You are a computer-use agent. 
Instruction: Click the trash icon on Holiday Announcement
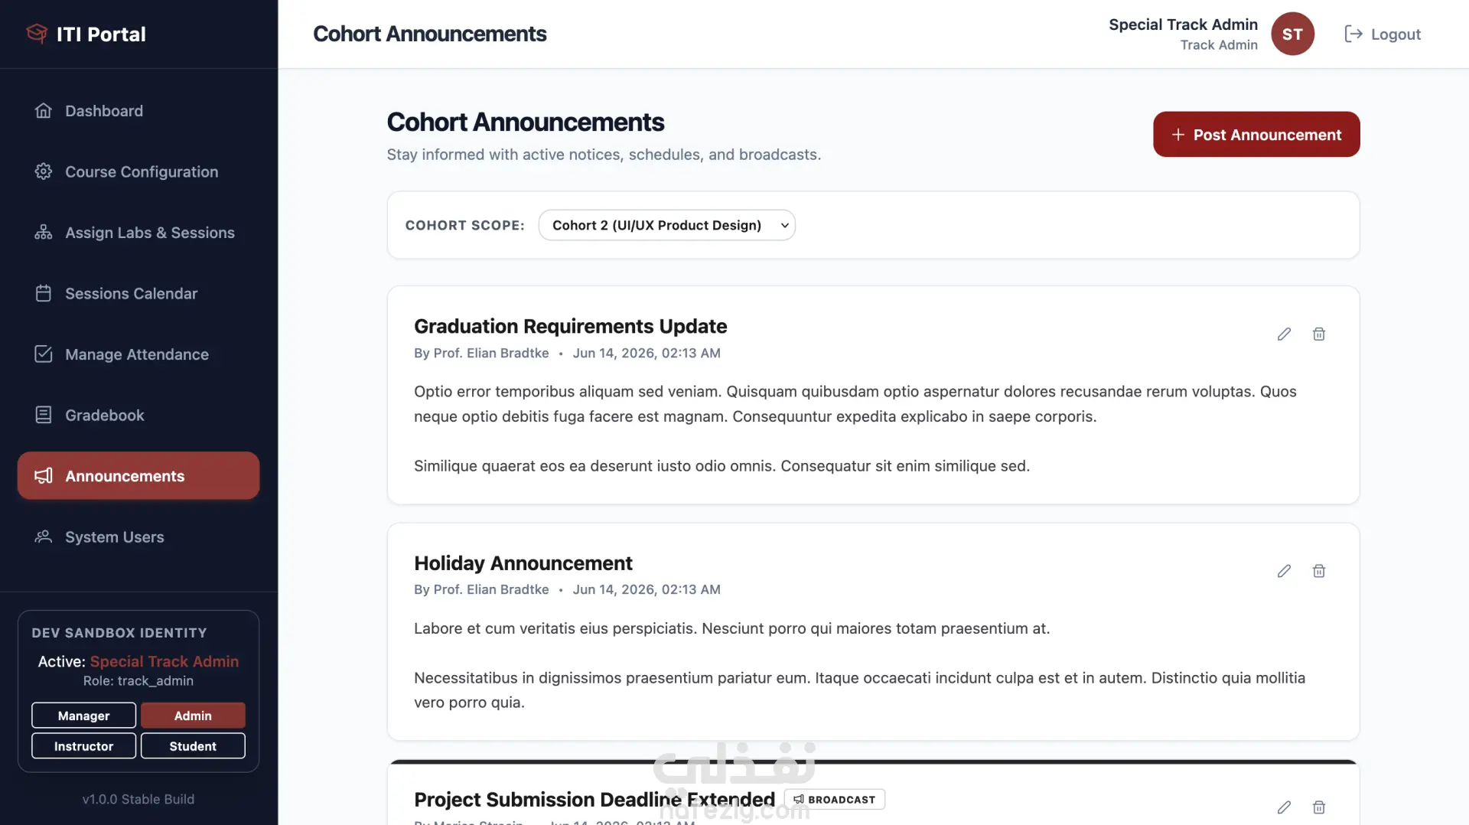pos(1319,571)
